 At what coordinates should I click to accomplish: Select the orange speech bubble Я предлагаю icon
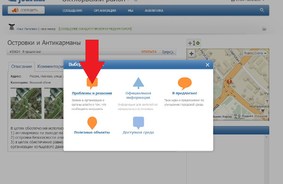point(184,84)
